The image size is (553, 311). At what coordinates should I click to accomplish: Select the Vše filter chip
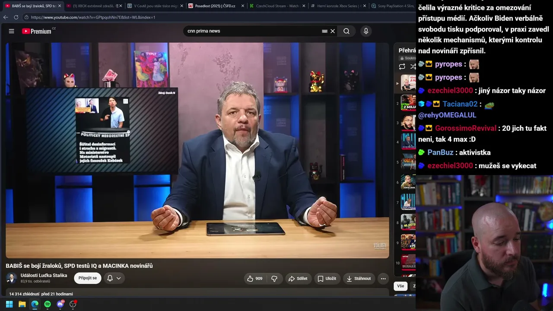400,286
